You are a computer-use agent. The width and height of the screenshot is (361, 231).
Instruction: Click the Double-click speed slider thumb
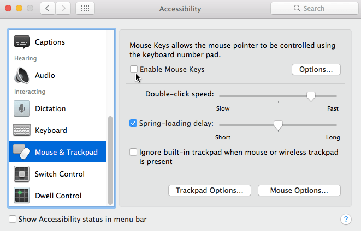(311, 96)
